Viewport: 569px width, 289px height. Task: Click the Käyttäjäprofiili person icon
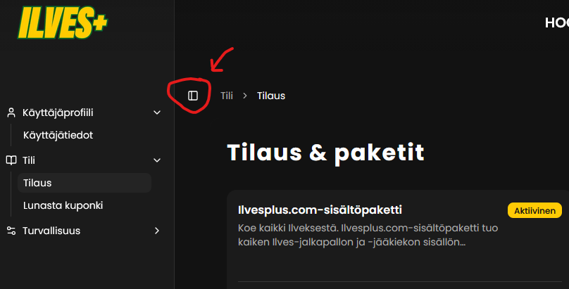click(x=11, y=113)
